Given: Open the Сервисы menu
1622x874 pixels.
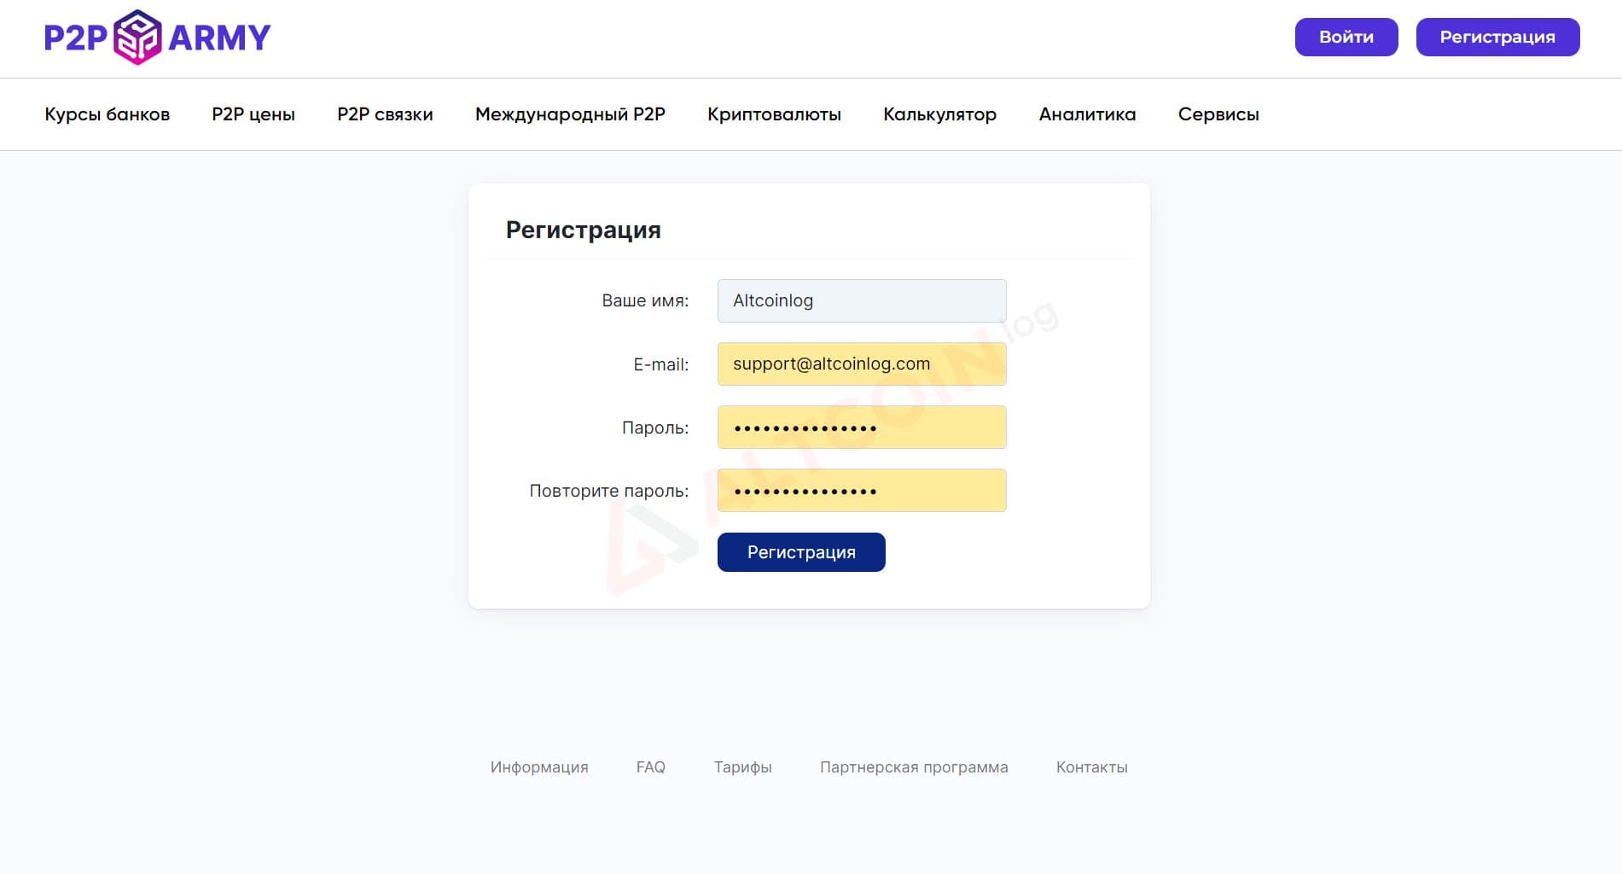Looking at the screenshot, I should click(1218, 114).
